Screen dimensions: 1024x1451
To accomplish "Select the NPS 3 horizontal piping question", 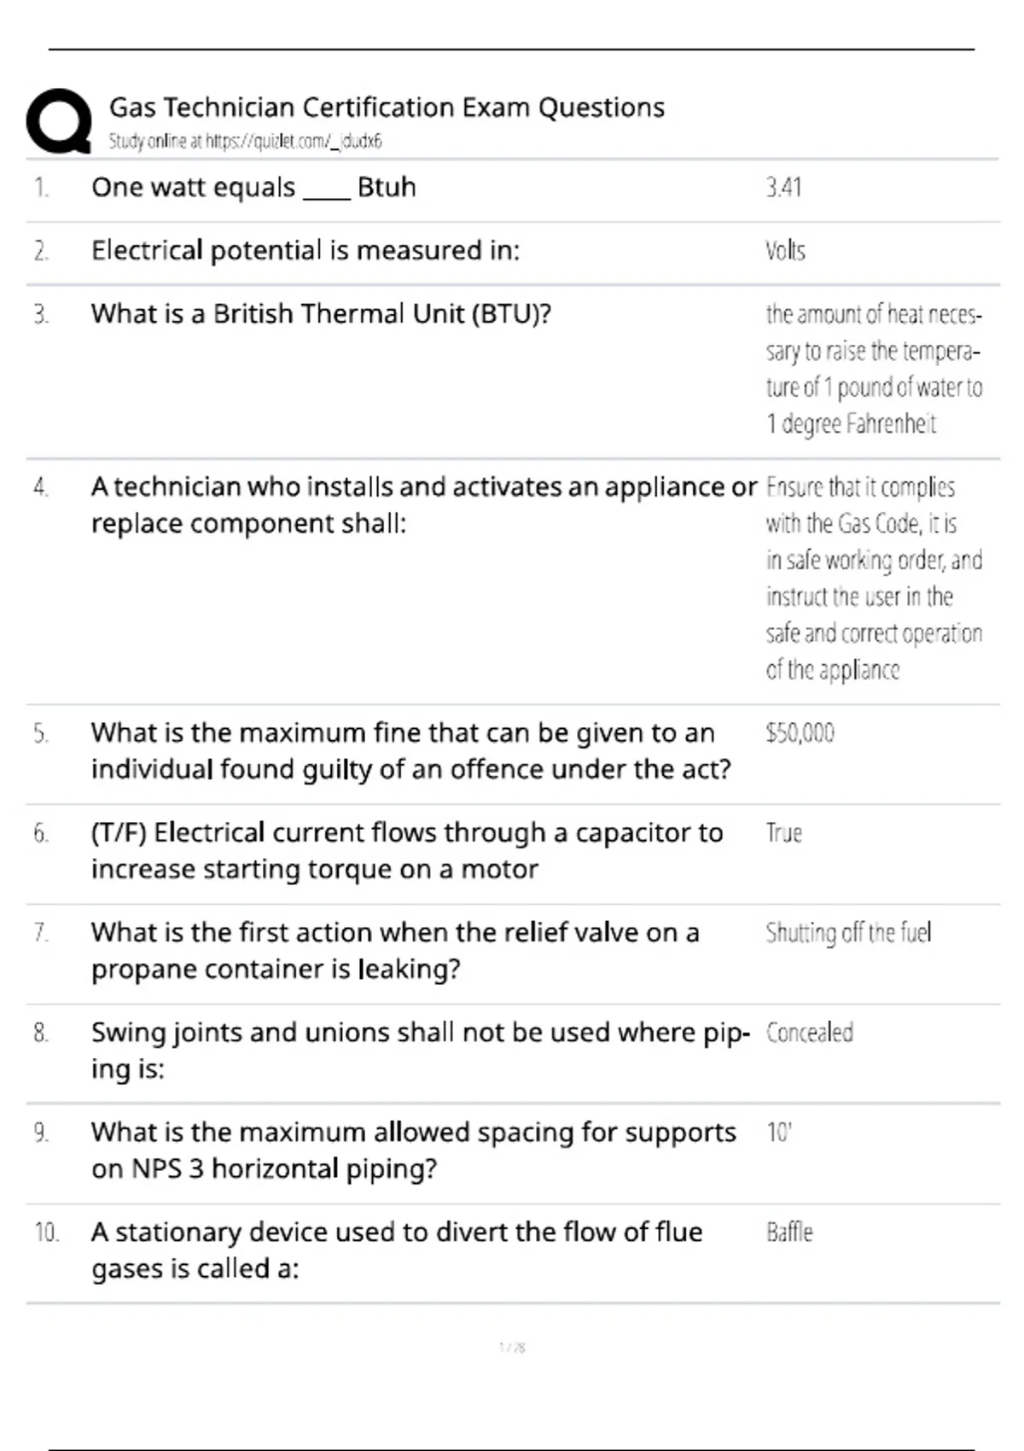I will [413, 1151].
